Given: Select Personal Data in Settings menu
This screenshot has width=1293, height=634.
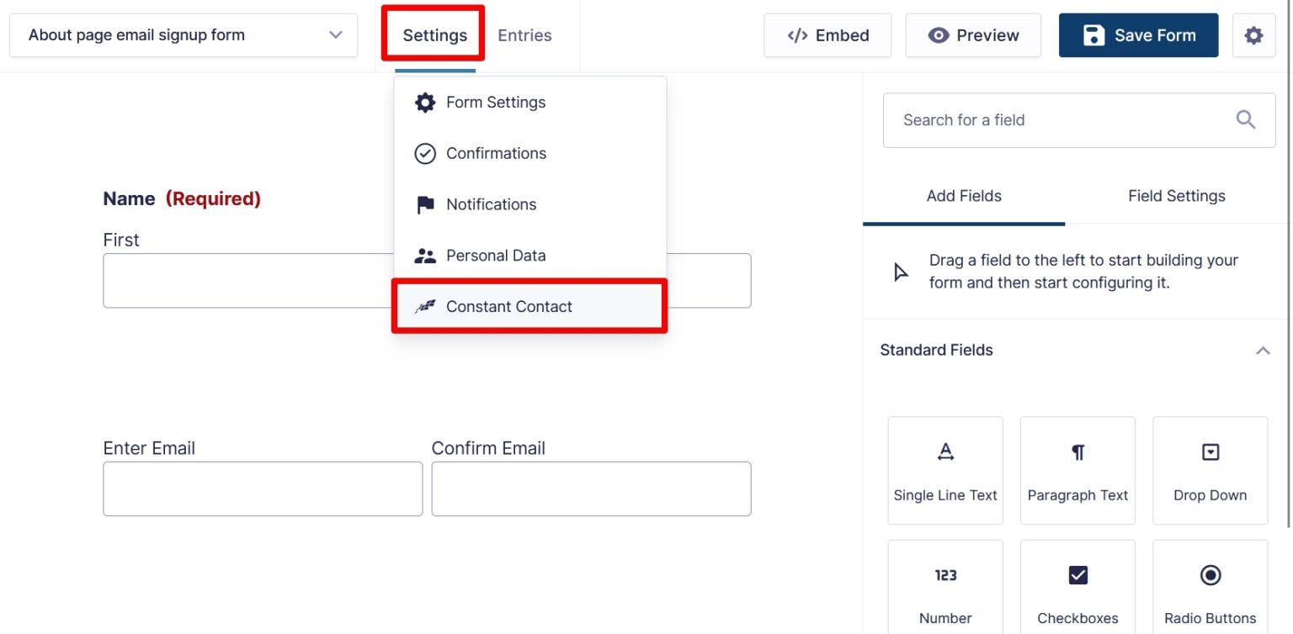Looking at the screenshot, I should tap(496, 255).
